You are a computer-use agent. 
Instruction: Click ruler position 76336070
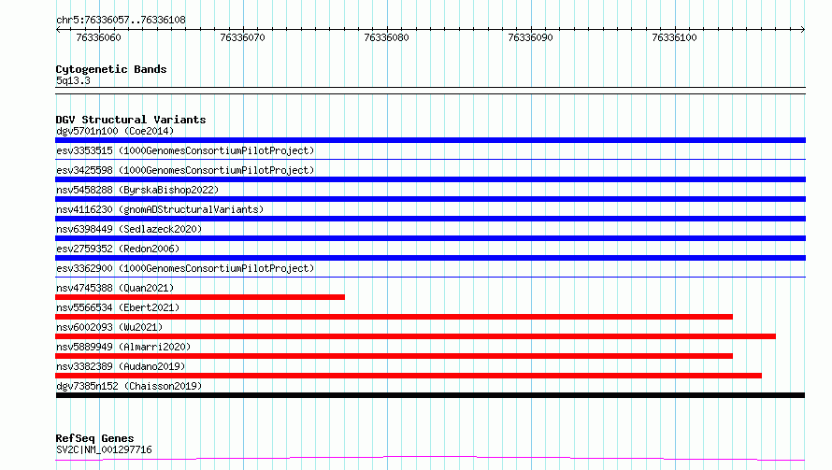[242, 37]
